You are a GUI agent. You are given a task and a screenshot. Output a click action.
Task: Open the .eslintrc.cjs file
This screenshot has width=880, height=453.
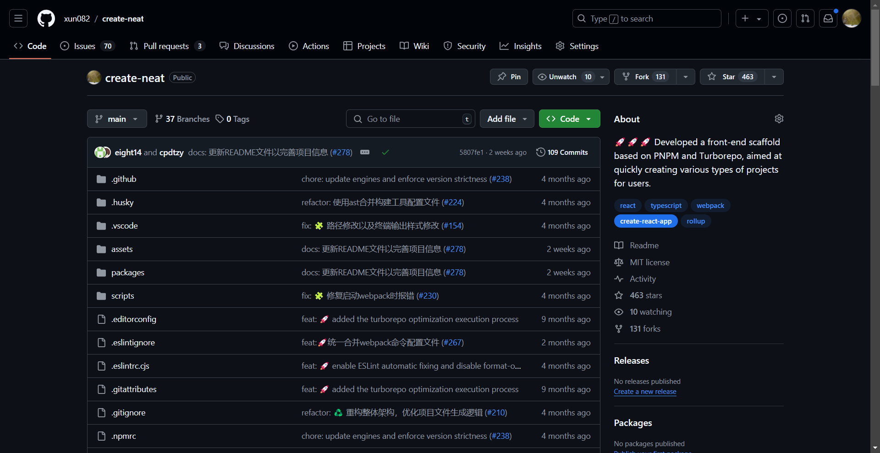pyautogui.click(x=130, y=366)
